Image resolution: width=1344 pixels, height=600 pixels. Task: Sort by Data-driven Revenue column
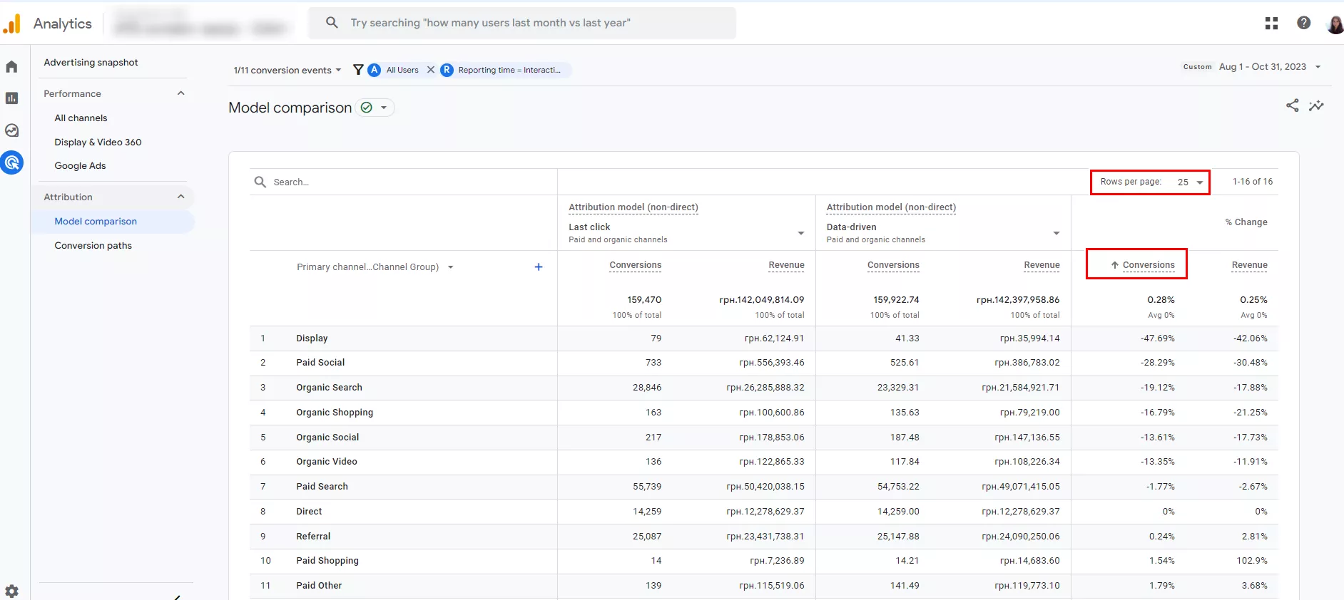1042,265
